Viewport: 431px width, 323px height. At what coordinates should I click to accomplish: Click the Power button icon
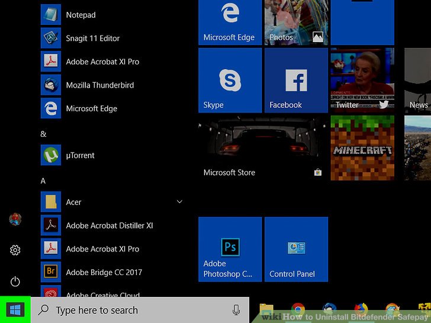pos(15,282)
